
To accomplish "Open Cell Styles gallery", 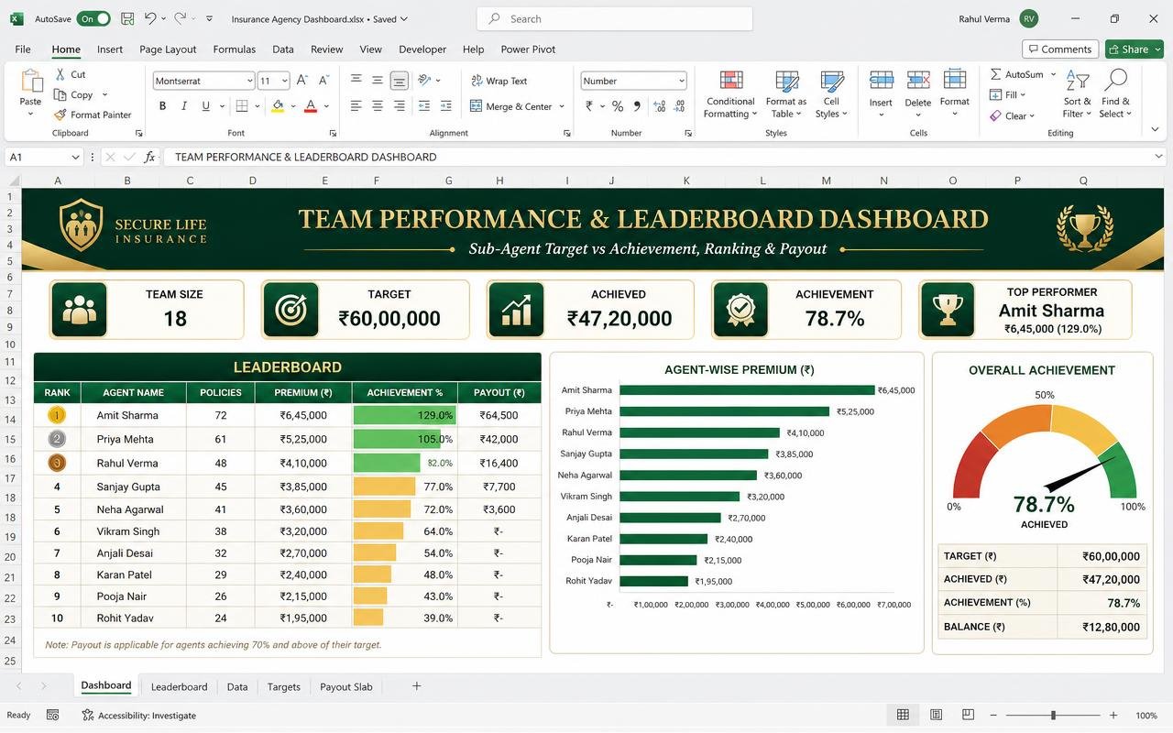I will tap(831, 94).
